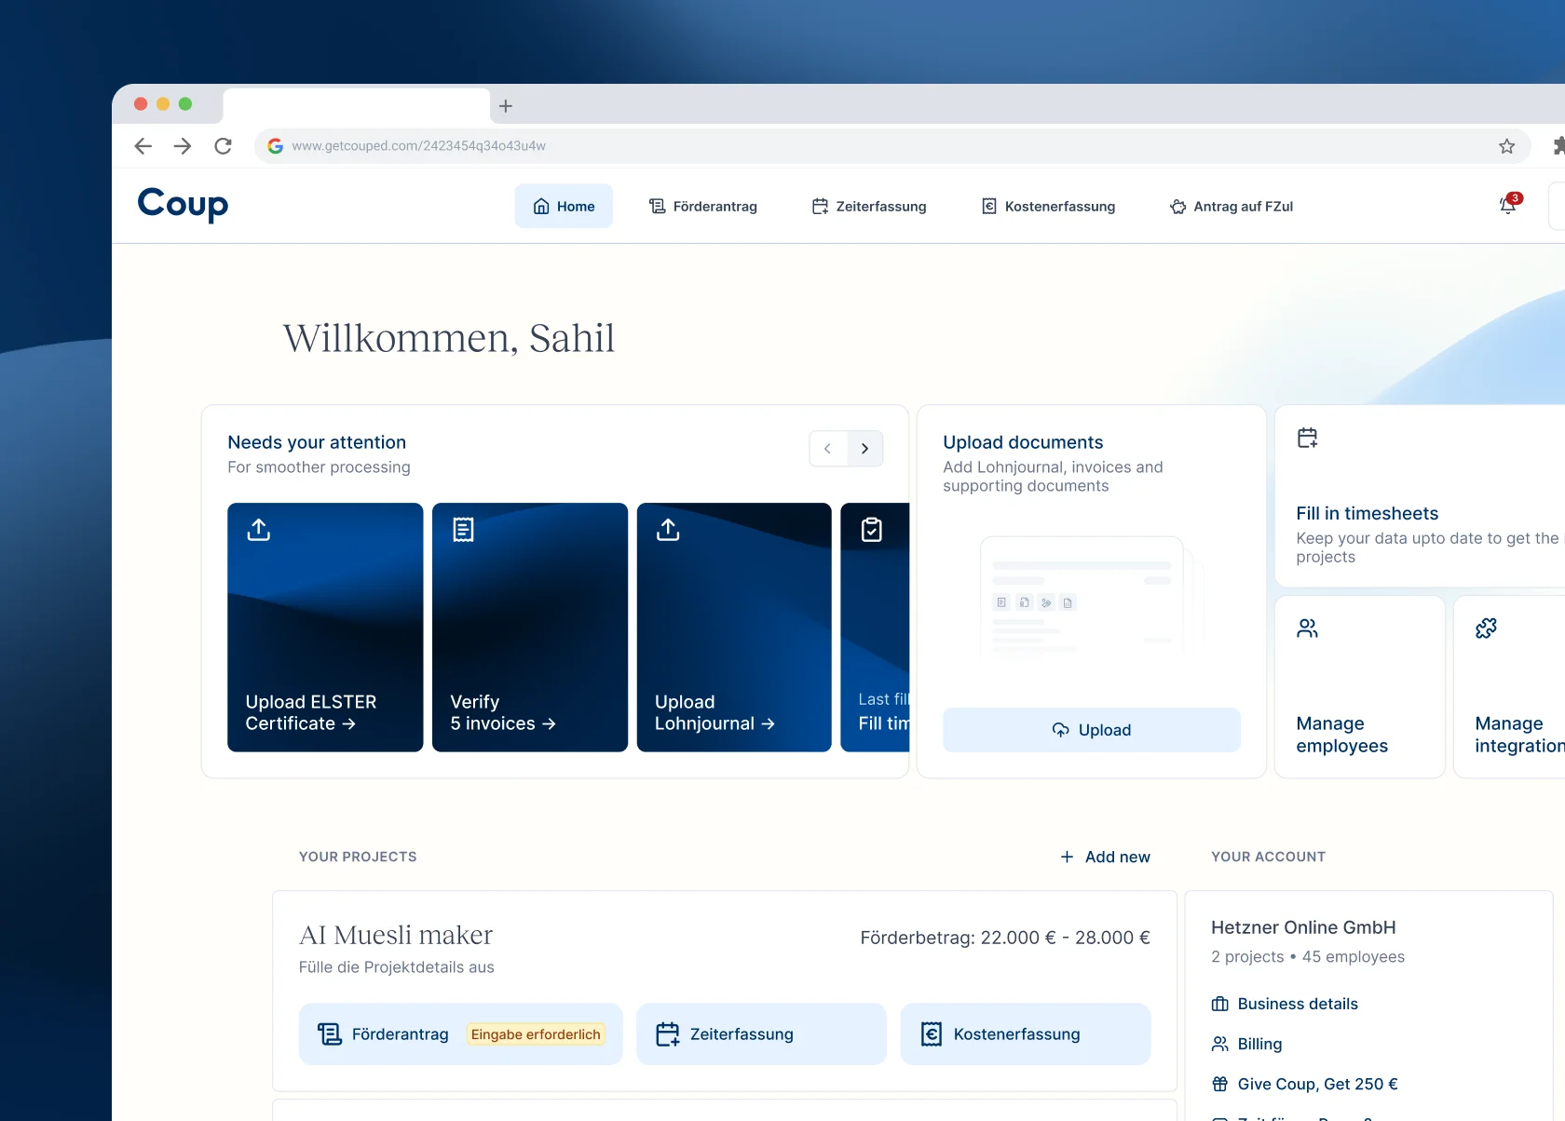
Task: Open Antrag auf FZul nav item
Action: point(1232,206)
